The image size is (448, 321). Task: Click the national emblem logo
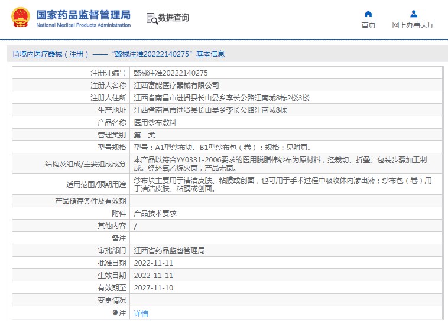pos(20,17)
